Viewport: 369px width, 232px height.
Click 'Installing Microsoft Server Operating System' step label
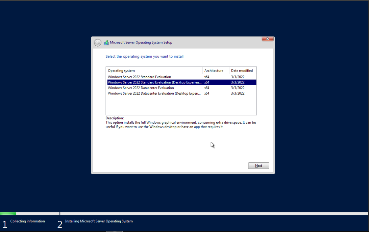99,221
